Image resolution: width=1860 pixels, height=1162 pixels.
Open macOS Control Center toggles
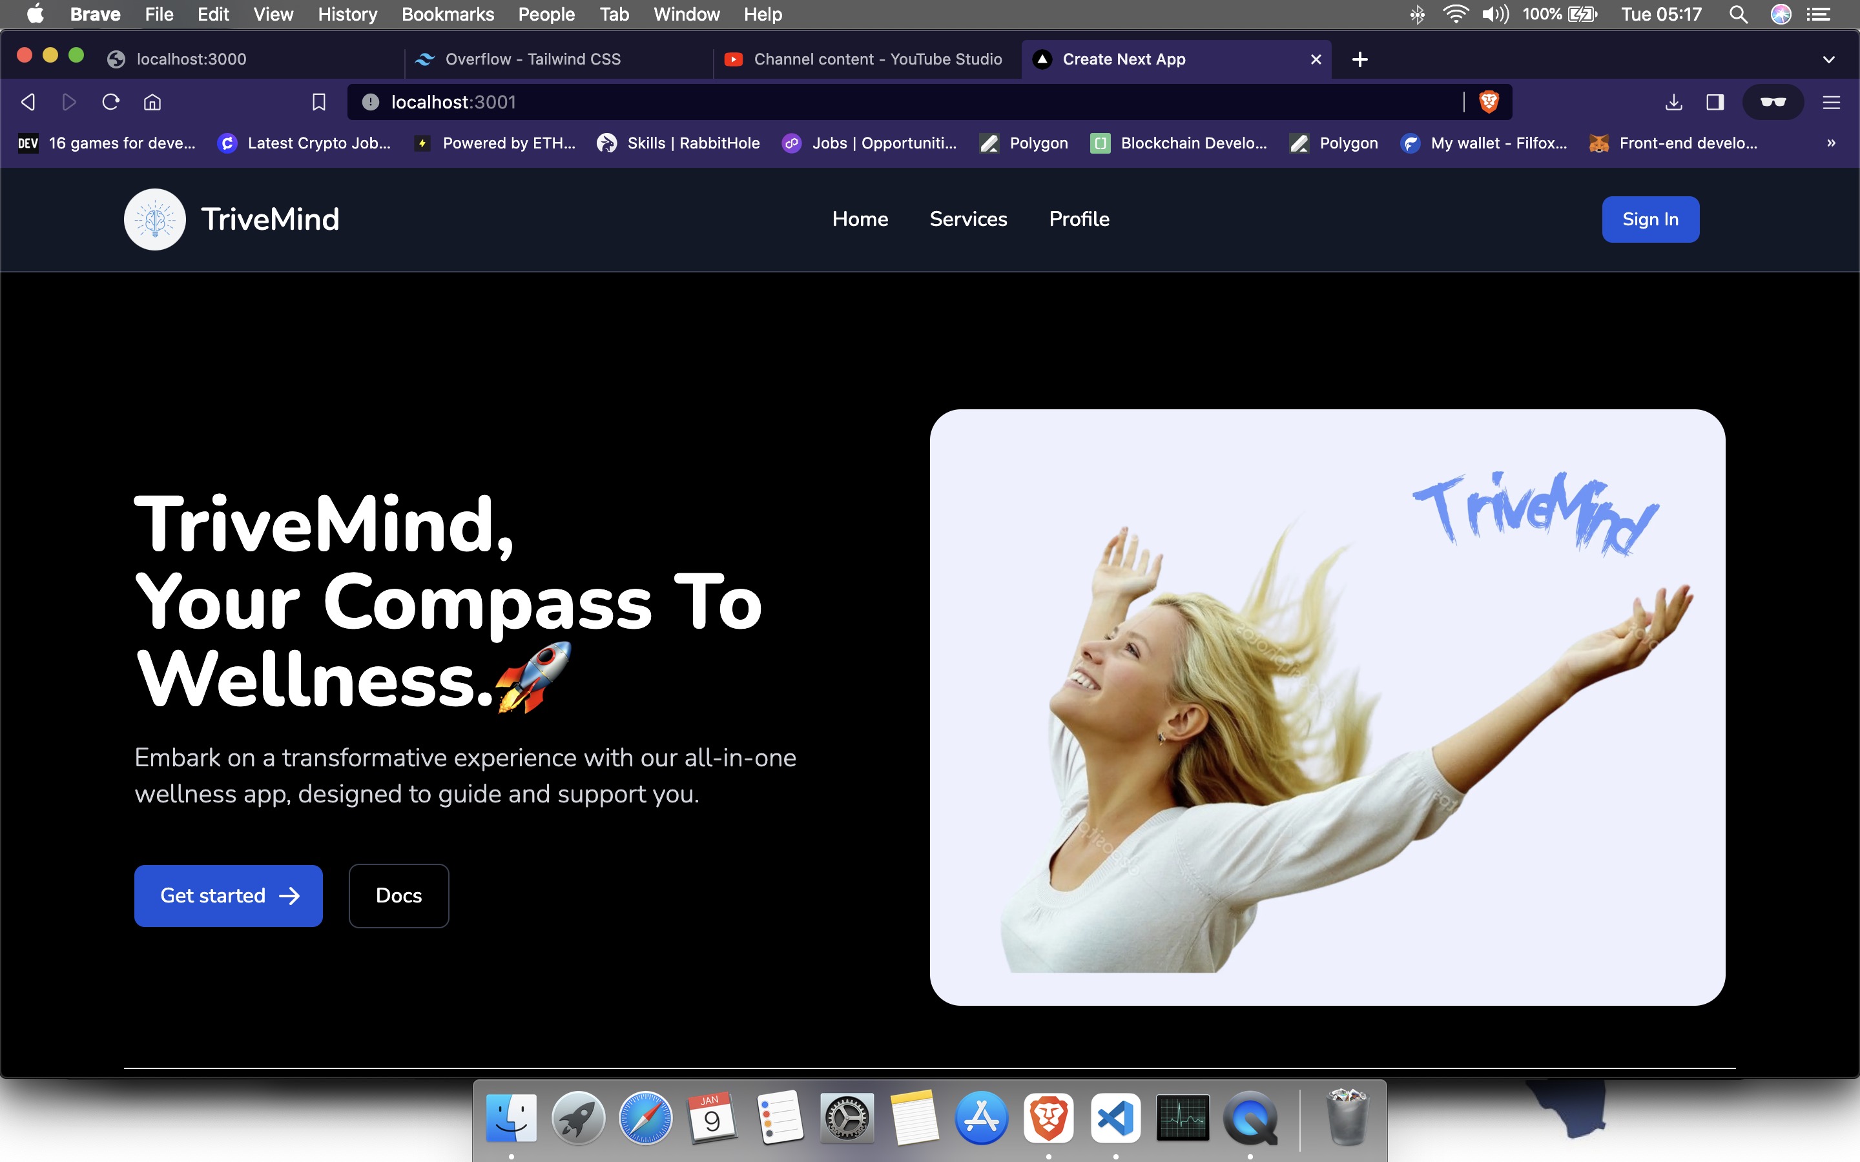[1818, 15]
